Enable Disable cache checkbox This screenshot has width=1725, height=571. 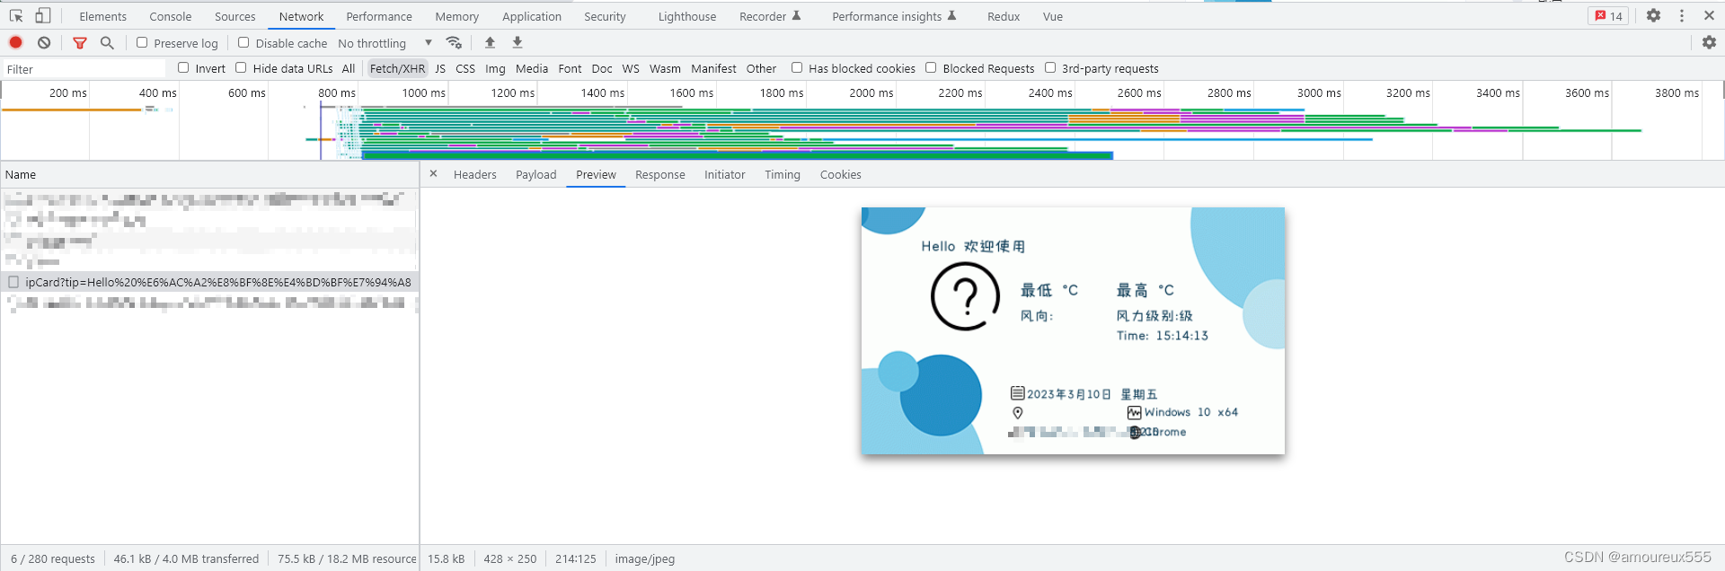(x=243, y=42)
